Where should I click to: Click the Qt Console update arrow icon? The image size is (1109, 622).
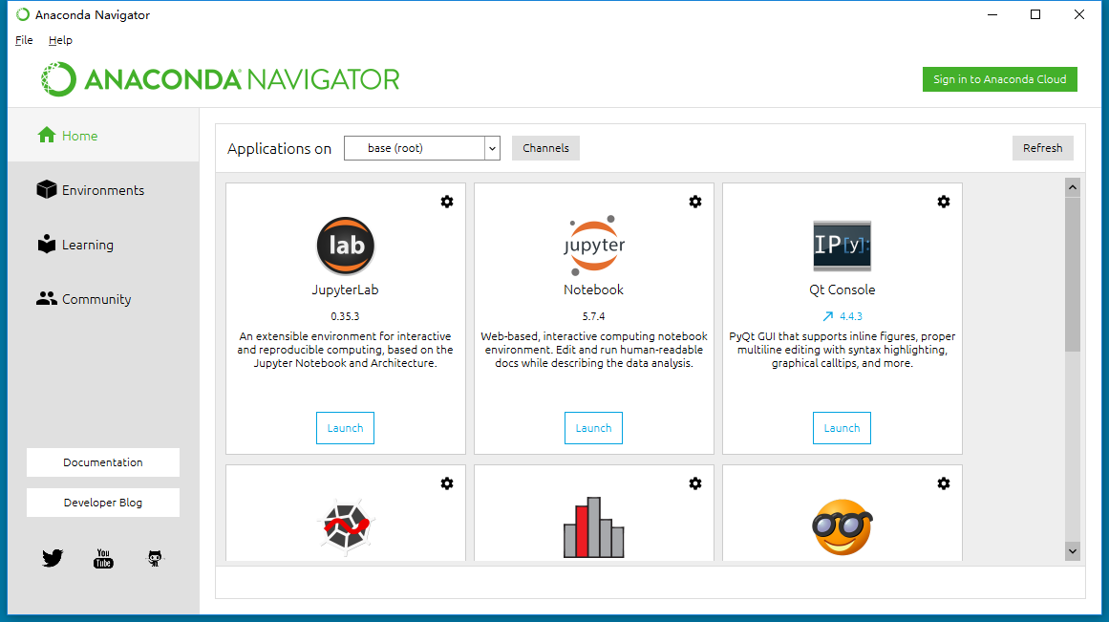[827, 316]
